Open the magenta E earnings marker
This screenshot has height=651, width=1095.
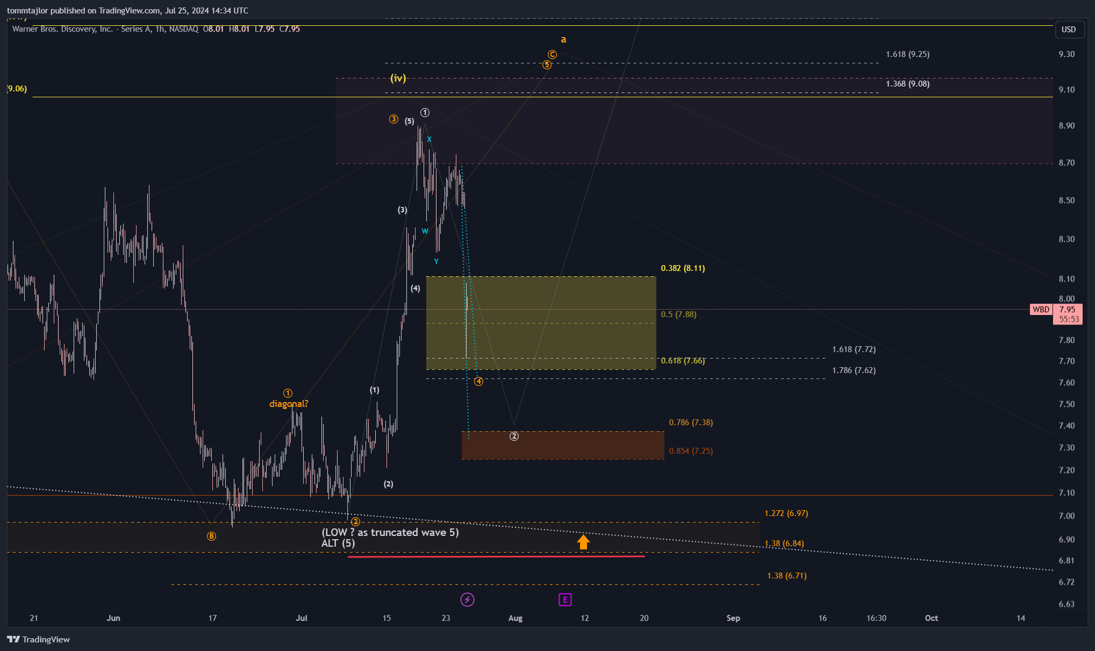[565, 599]
